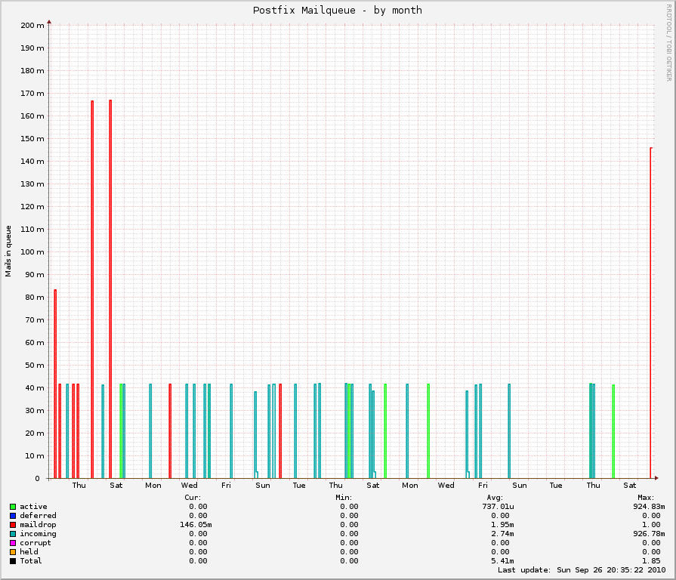676x580 pixels.
Task: Select the 'active' legend label
Action: [x=33, y=507]
